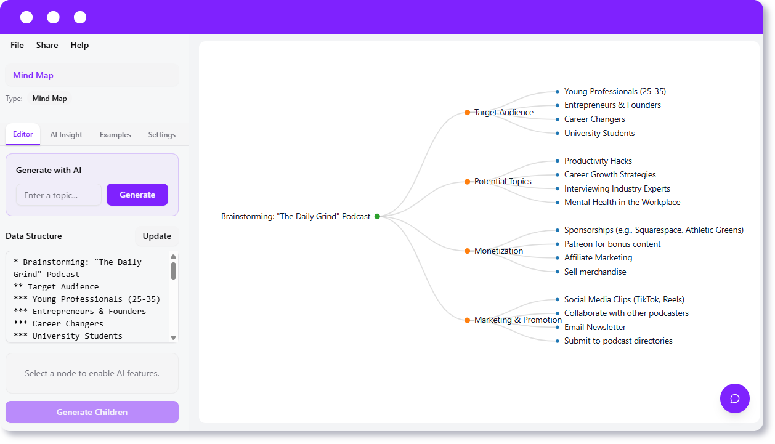Select the Mental Health in the Workplace node

coord(622,203)
